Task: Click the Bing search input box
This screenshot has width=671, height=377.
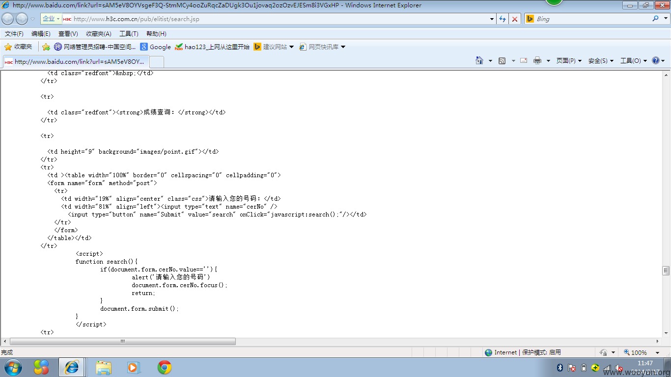Action: pyautogui.click(x=592, y=19)
